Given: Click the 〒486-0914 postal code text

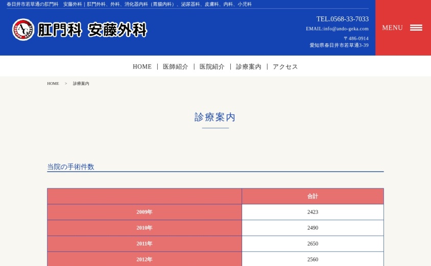Looking at the screenshot, I should [x=356, y=38].
